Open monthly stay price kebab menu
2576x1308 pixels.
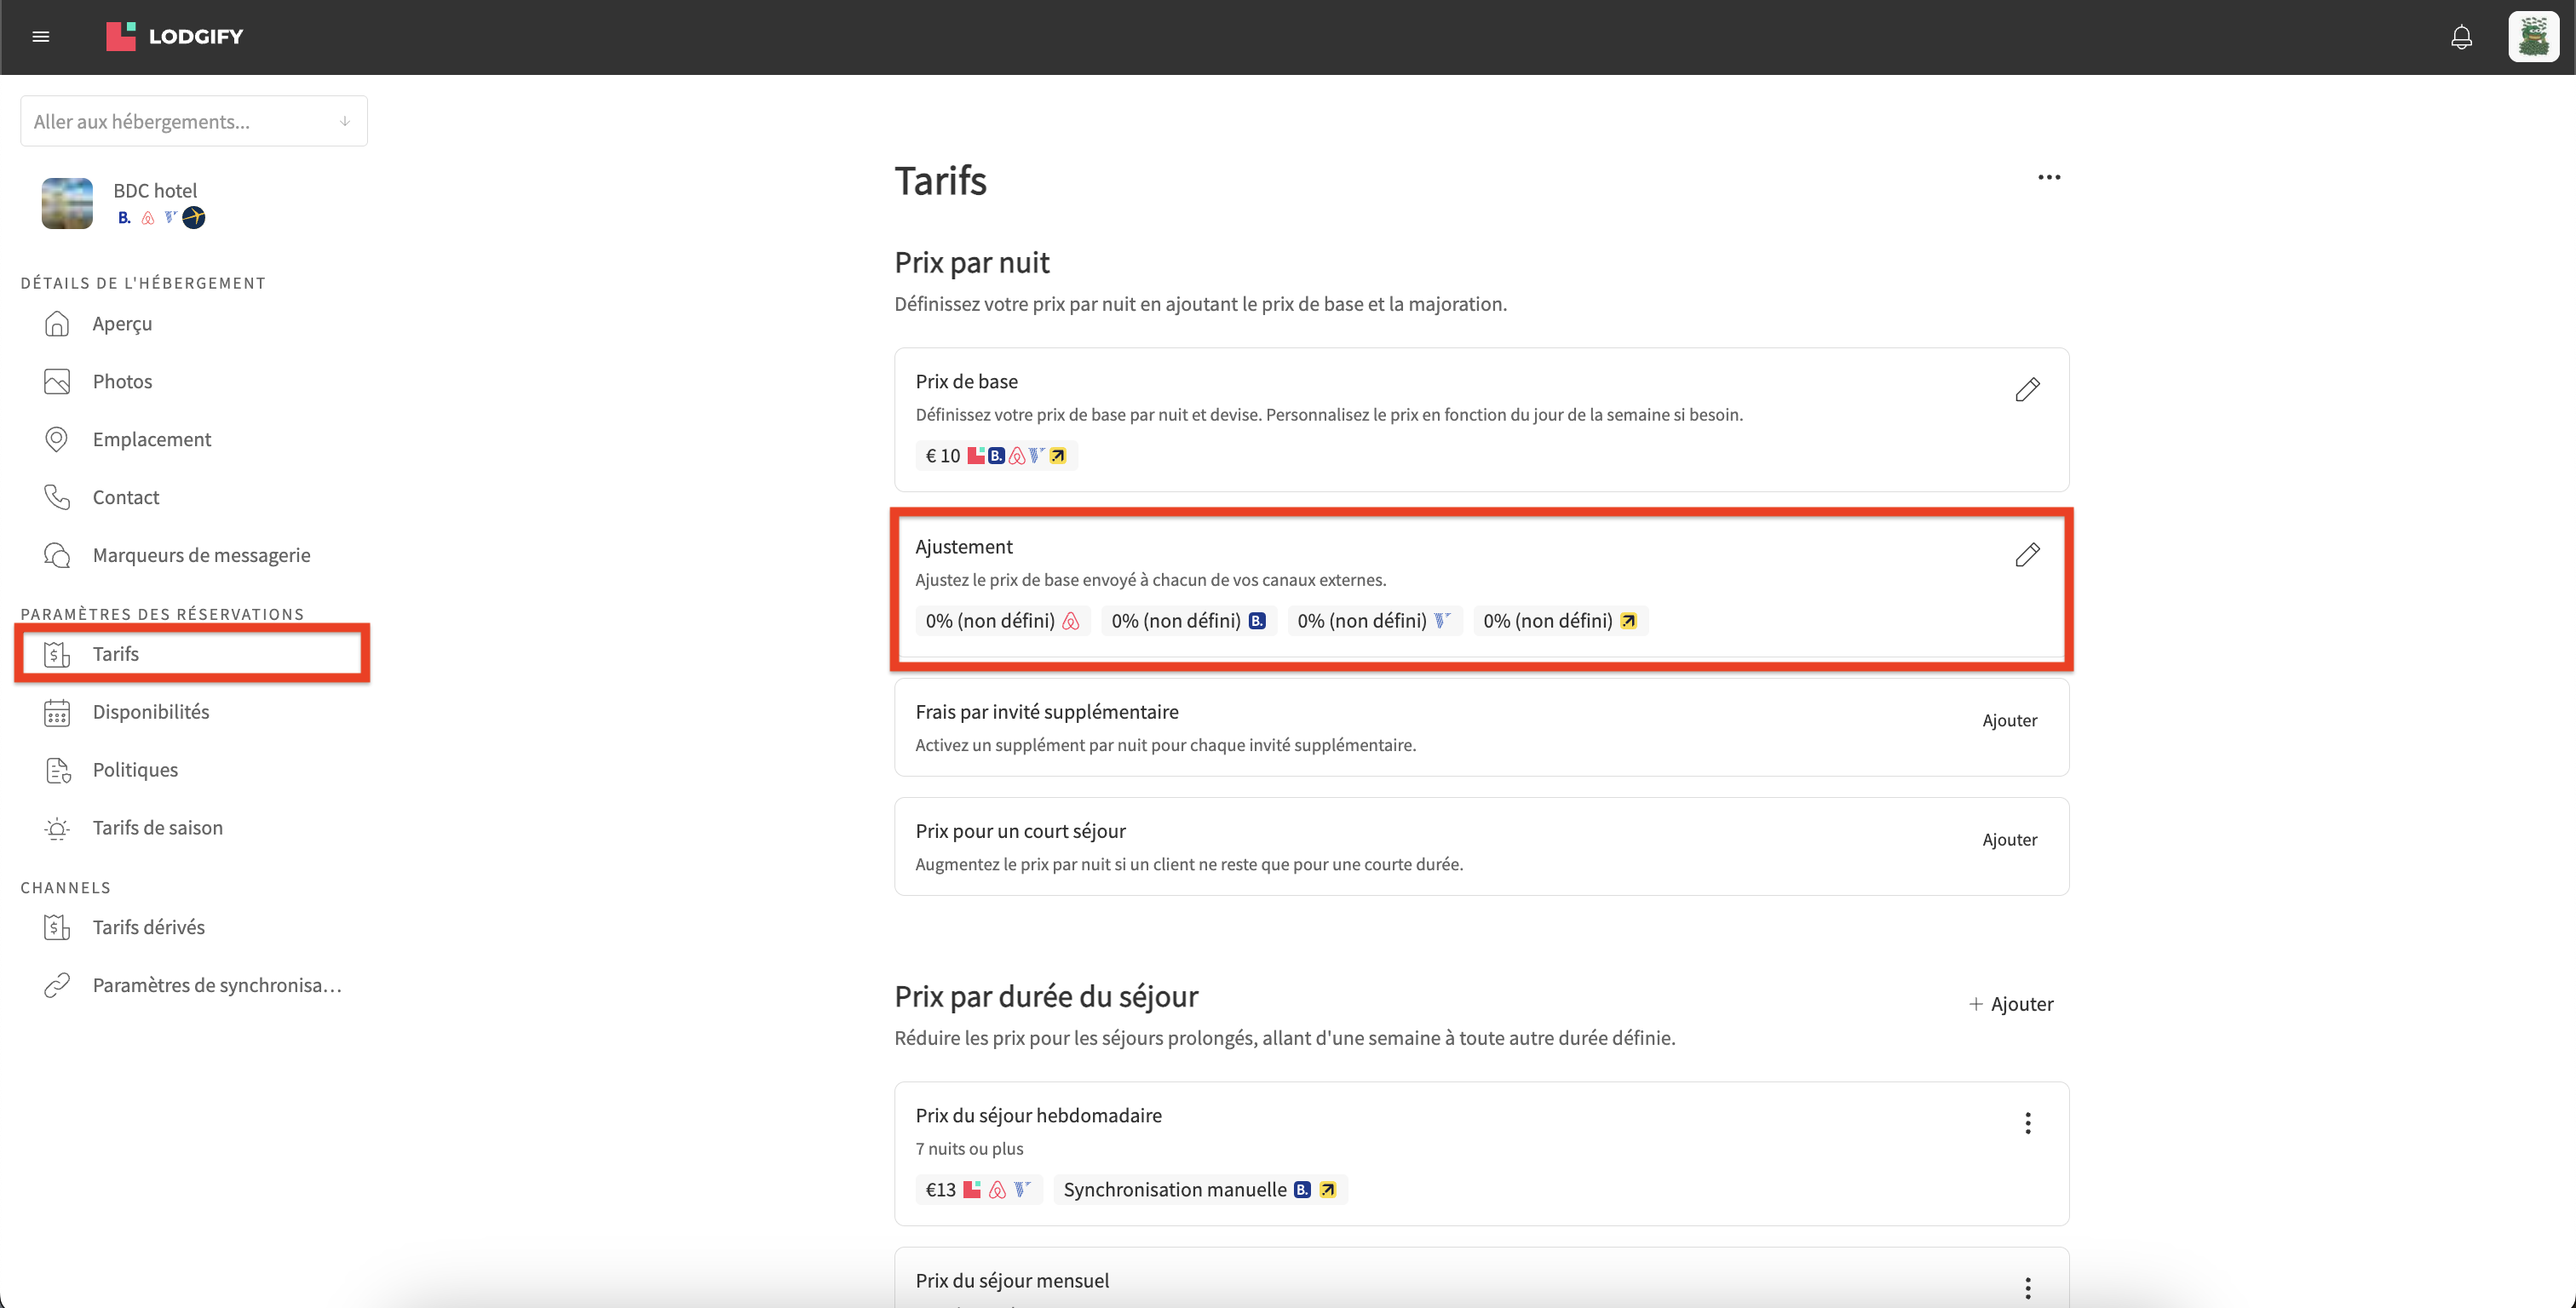click(2027, 1287)
